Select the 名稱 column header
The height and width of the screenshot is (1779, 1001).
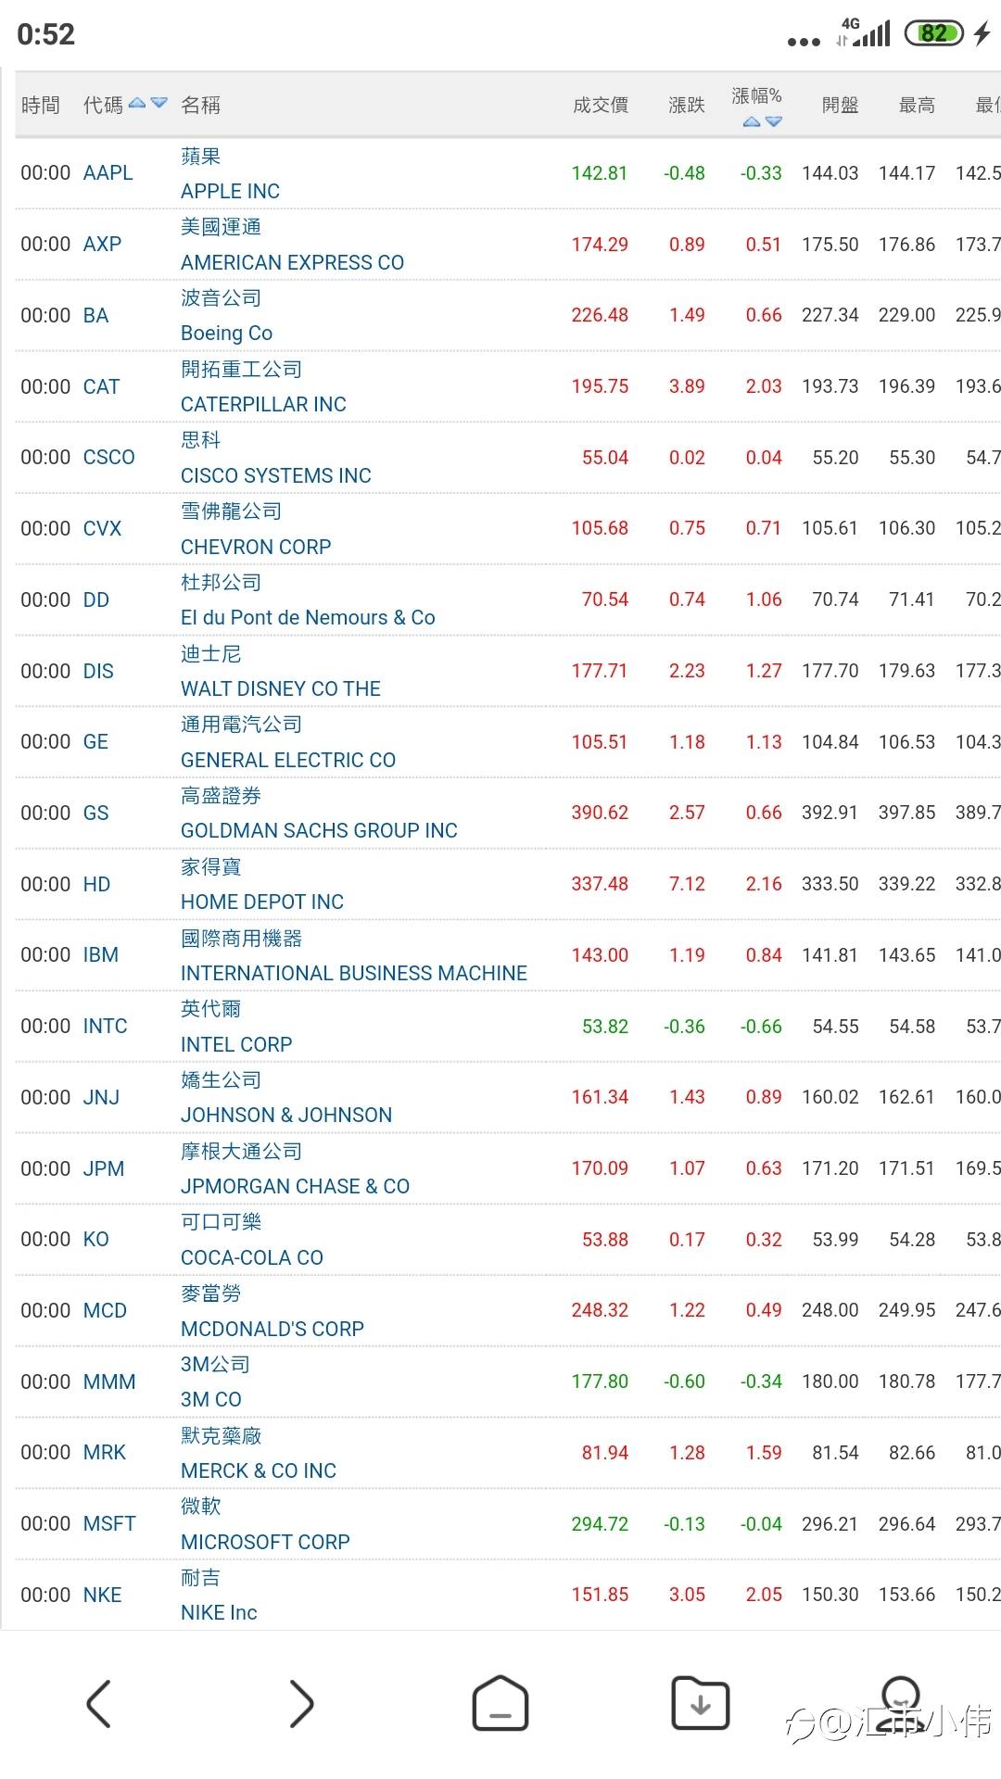200,106
